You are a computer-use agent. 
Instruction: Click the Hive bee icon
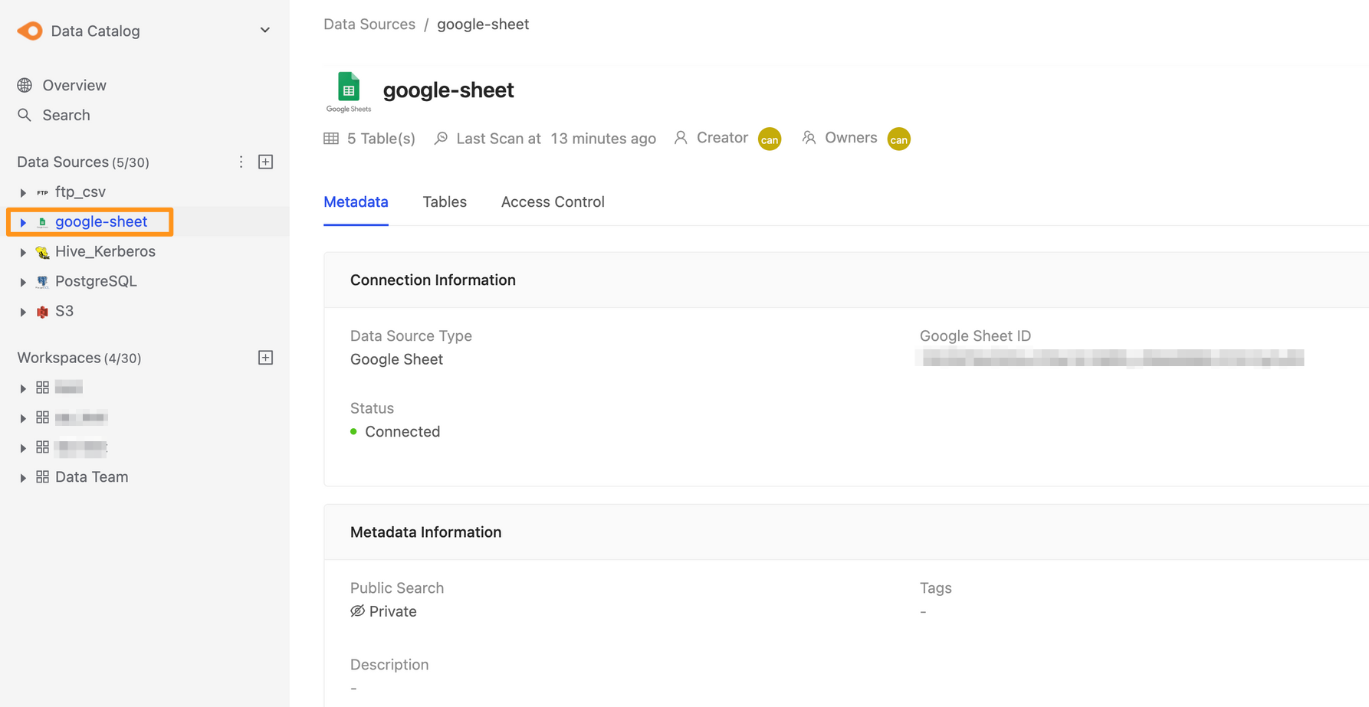coord(42,252)
